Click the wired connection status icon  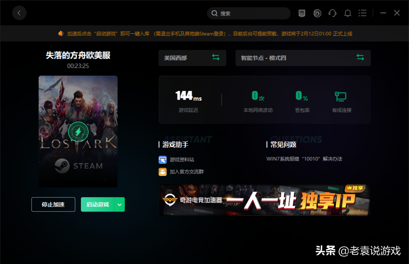(x=341, y=96)
